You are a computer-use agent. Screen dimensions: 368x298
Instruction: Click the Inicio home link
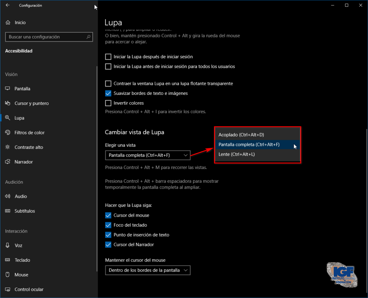17,22
